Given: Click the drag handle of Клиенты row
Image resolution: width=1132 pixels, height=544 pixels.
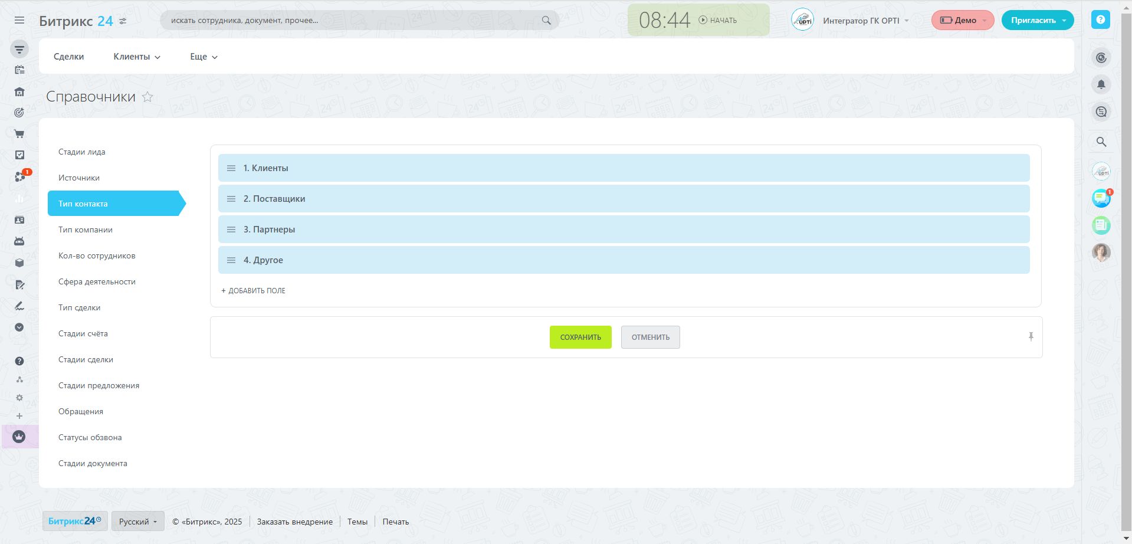Looking at the screenshot, I should pyautogui.click(x=231, y=168).
